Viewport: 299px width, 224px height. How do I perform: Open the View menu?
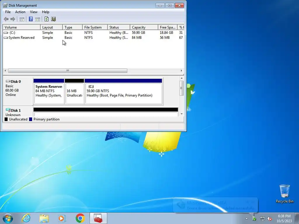pyautogui.click(x=34, y=12)
